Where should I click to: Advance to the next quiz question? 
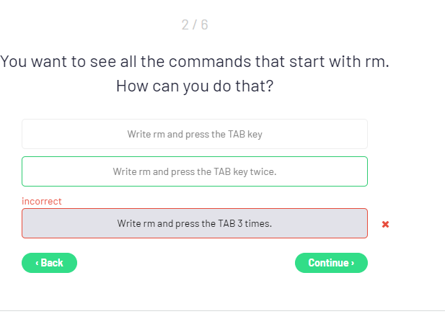(331, 263)
